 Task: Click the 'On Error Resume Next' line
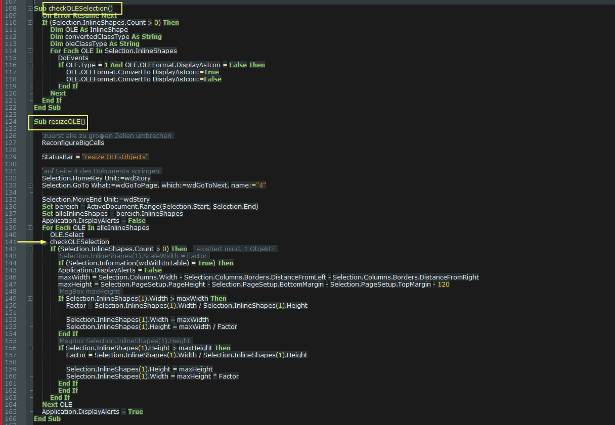(x=79, y=16)
